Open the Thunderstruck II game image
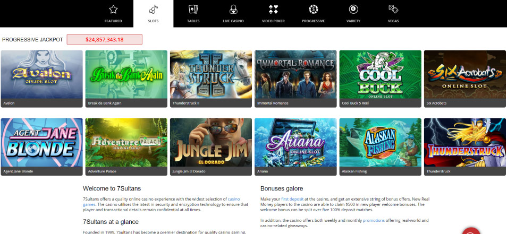This screenshot has height=234, width=507. point(211,74)
